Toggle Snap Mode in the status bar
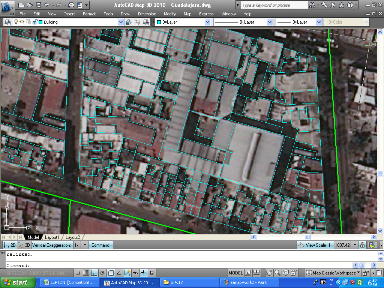This screenshot has width=384, height=288. (x=77, y=273)
